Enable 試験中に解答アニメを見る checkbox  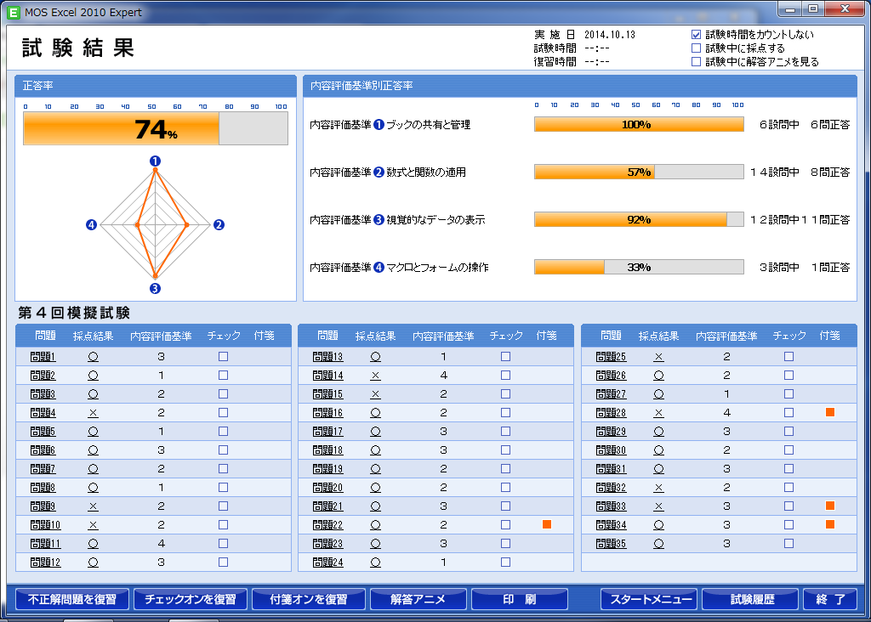click(x=697, y=62)
